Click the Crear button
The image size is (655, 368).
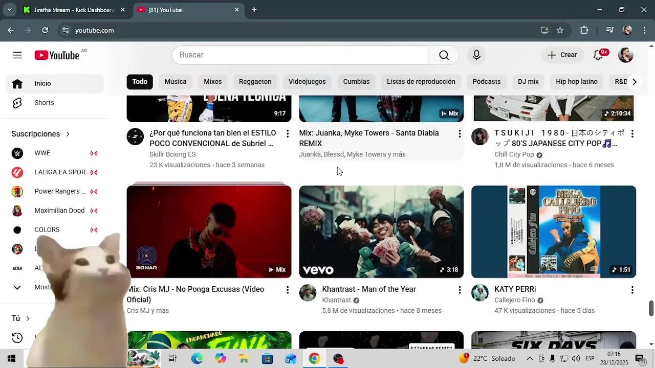pyautogui.click(x=562, y=55)
